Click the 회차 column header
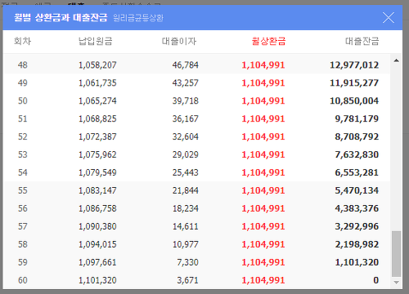This screenshot has height=294, width=409. tap(23, 41)
